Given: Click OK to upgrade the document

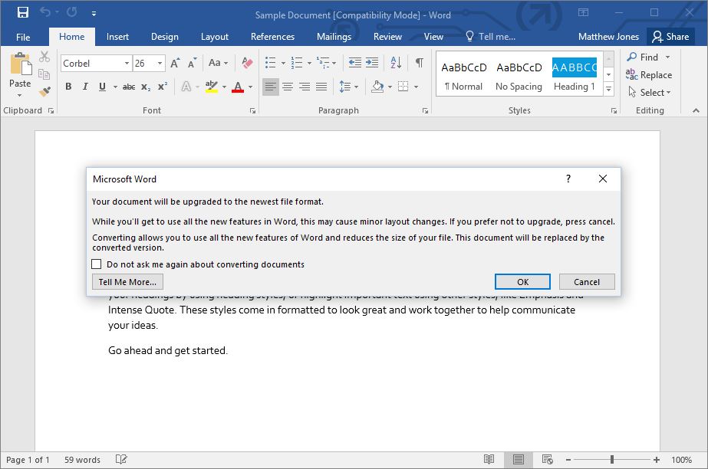Looking at the screenshot, I should pyautogui.click(x=522, y=282).
